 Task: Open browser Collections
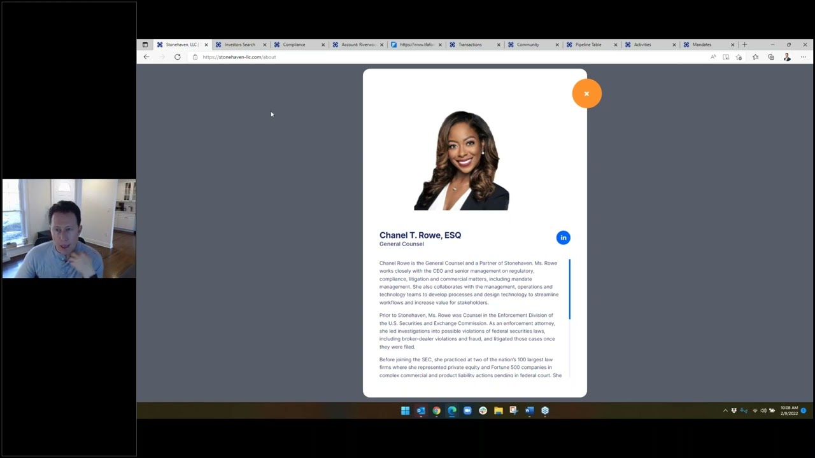(771, 57)
